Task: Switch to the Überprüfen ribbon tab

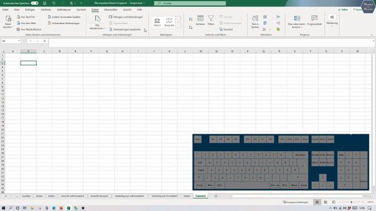Action: coord(110,9)
